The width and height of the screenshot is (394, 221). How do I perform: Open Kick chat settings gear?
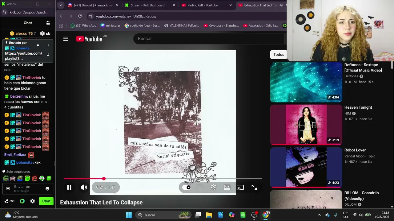coord(33,201)
